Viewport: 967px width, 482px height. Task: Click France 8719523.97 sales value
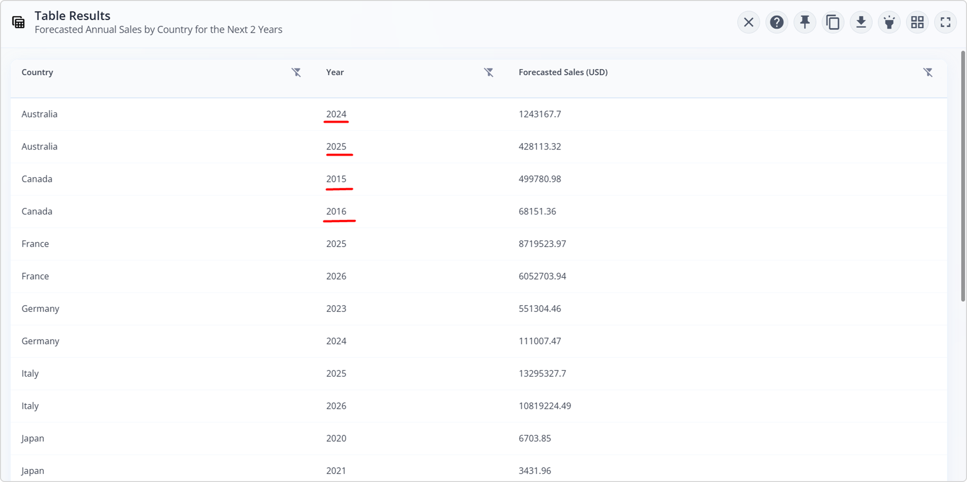(542, 244)
